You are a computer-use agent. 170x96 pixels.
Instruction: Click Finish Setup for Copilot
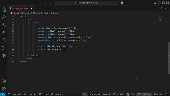pyautogui.click(x=144, y=94)
